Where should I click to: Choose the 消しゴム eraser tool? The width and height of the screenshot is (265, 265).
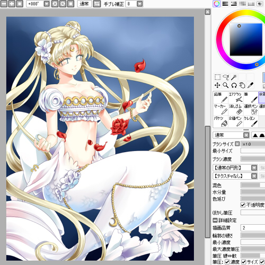click(x=236, y=109)
